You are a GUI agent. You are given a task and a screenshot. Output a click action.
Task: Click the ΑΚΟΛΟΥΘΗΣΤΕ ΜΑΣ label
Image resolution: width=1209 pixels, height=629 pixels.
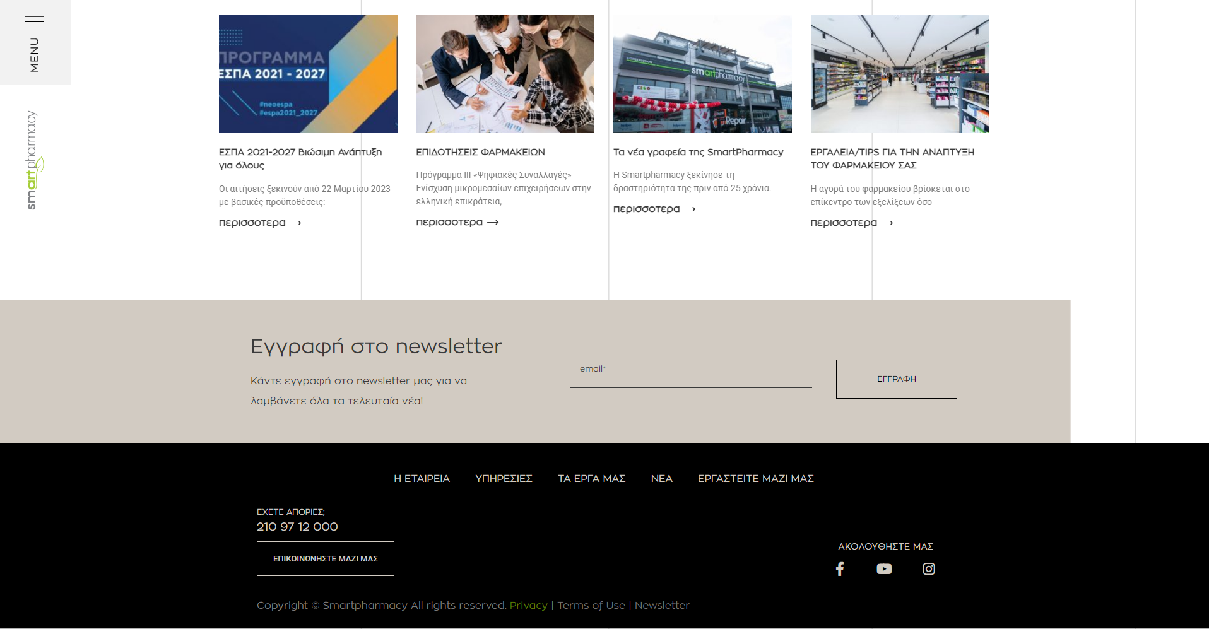coord(885,546)
